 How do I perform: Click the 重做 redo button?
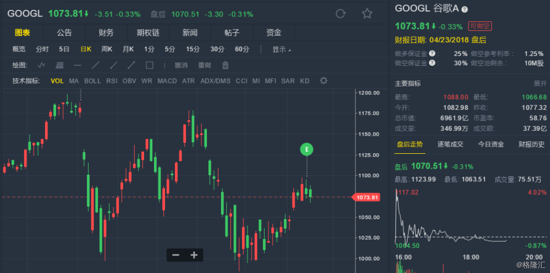tap(205, 65)
